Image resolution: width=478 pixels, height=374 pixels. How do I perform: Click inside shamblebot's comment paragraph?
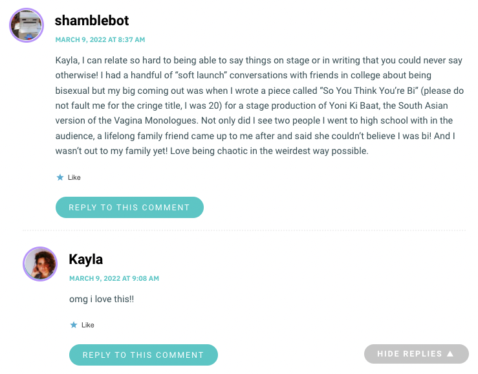pos(259,105)
